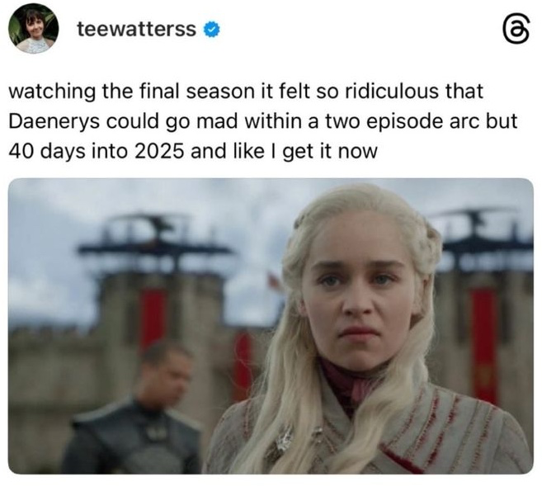Click the ballista atop the left tower
Viewport: 542px width, 486px height.
click(153, 238)
